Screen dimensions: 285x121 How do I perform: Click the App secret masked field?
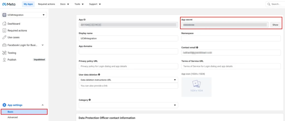tap(225, 25)
